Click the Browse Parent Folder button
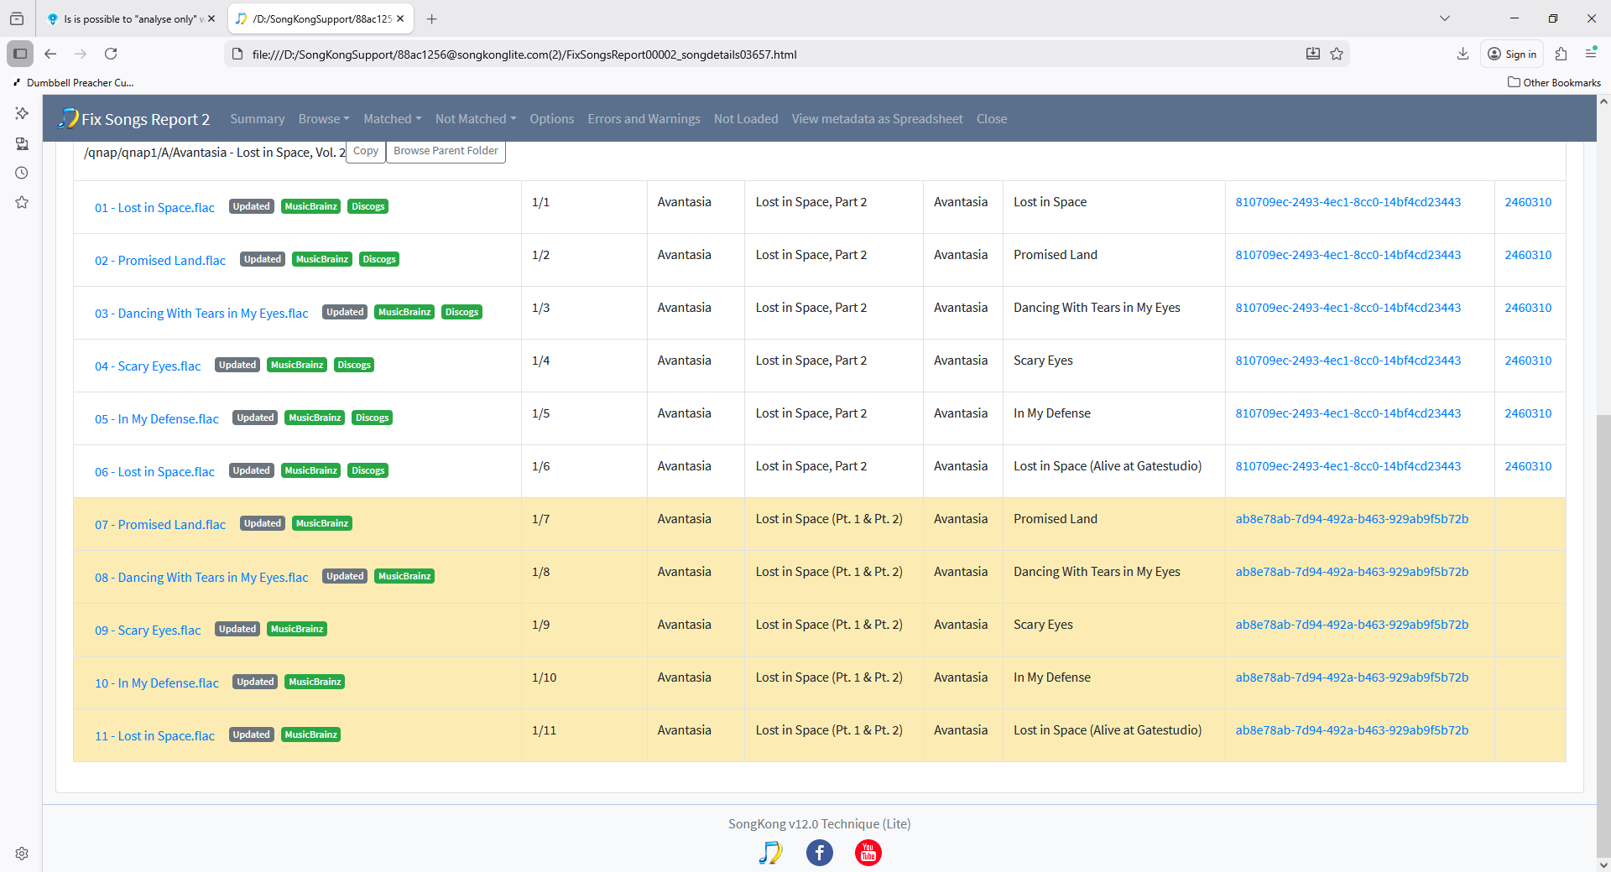This screenshot has height=872, width=1611. [x=446, y=151]
